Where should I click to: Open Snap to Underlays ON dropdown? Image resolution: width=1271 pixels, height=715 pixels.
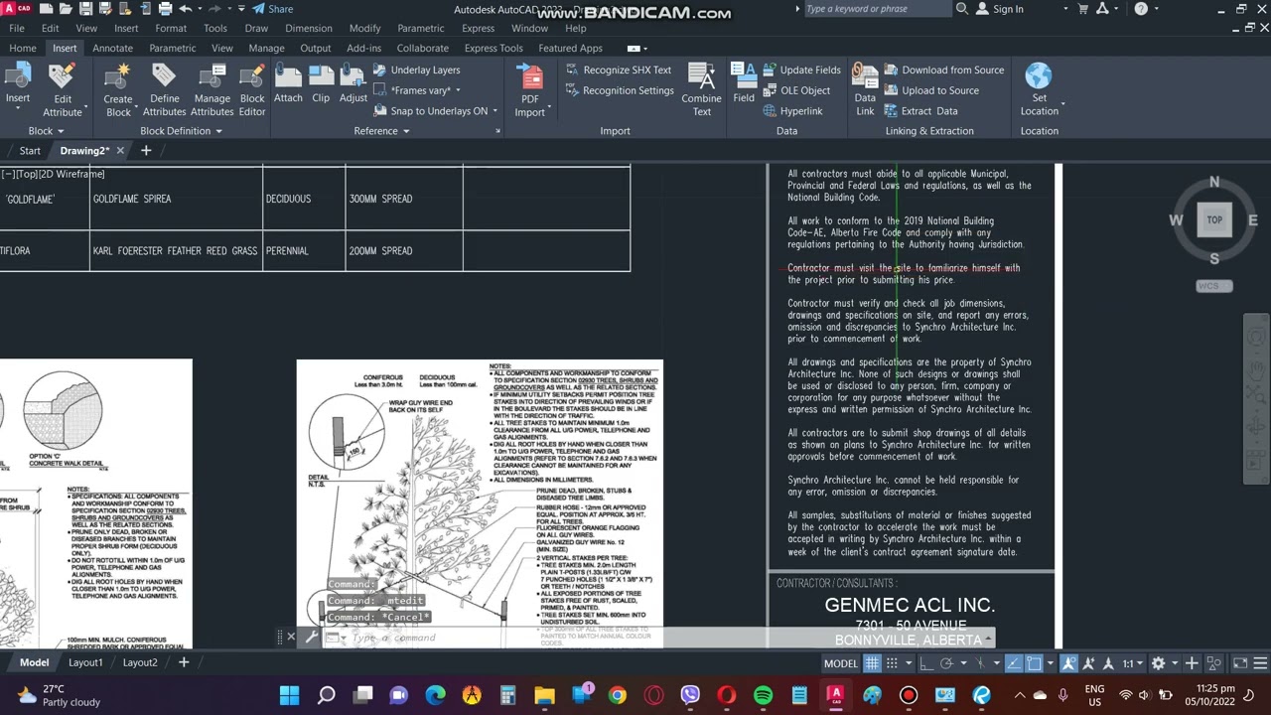495,111
